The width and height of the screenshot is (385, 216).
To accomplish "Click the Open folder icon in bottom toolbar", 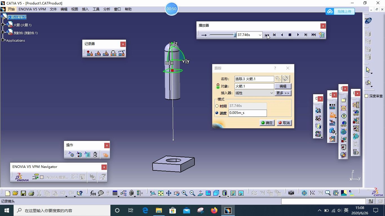I will click(x=15, y=193).
